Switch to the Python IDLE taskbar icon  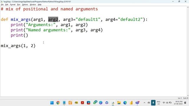point(113,103)
